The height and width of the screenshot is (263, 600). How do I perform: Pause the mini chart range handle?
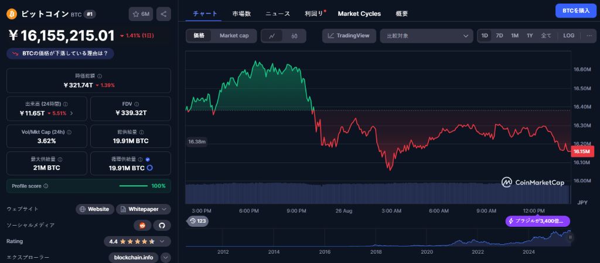point(570,237)
